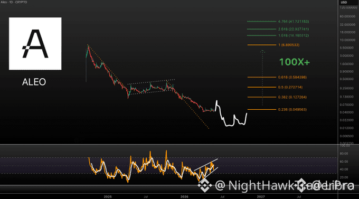
Task: Click the 0.070000 price axis value
Action: pyautogui.click(x=347, y=105)
